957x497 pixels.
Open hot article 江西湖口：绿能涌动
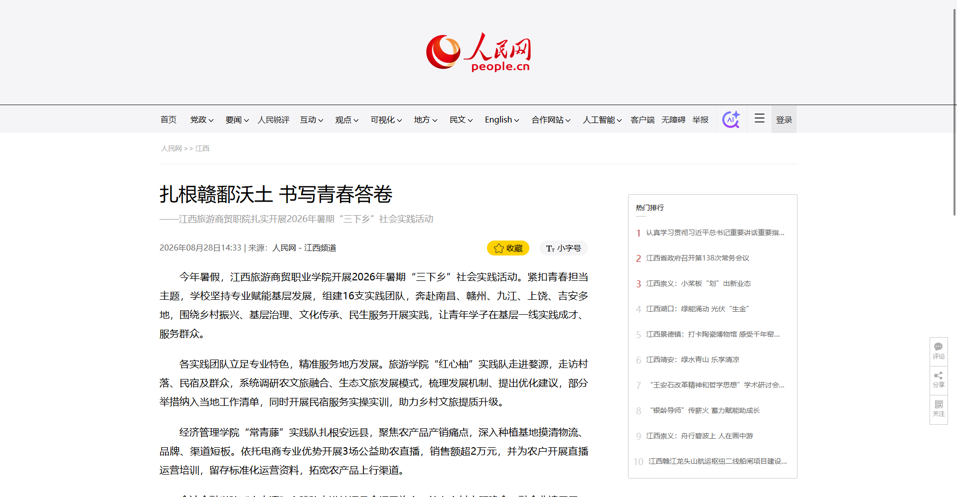698,309
